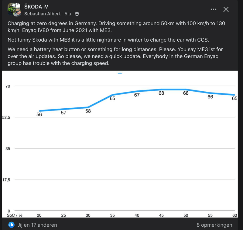Click the 58 data label at SoC 30
The width and height of the screenshot is (243, 230).
pos(88,111)
